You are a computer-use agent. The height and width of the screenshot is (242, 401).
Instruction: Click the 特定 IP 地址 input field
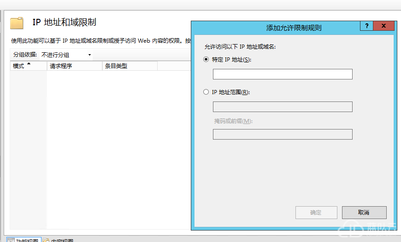tap(283, 74)
